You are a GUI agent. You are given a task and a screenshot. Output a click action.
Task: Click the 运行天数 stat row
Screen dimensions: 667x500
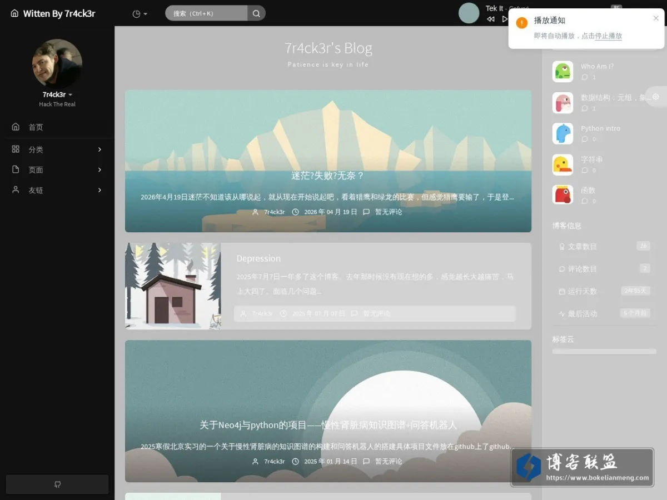point(604,291)
